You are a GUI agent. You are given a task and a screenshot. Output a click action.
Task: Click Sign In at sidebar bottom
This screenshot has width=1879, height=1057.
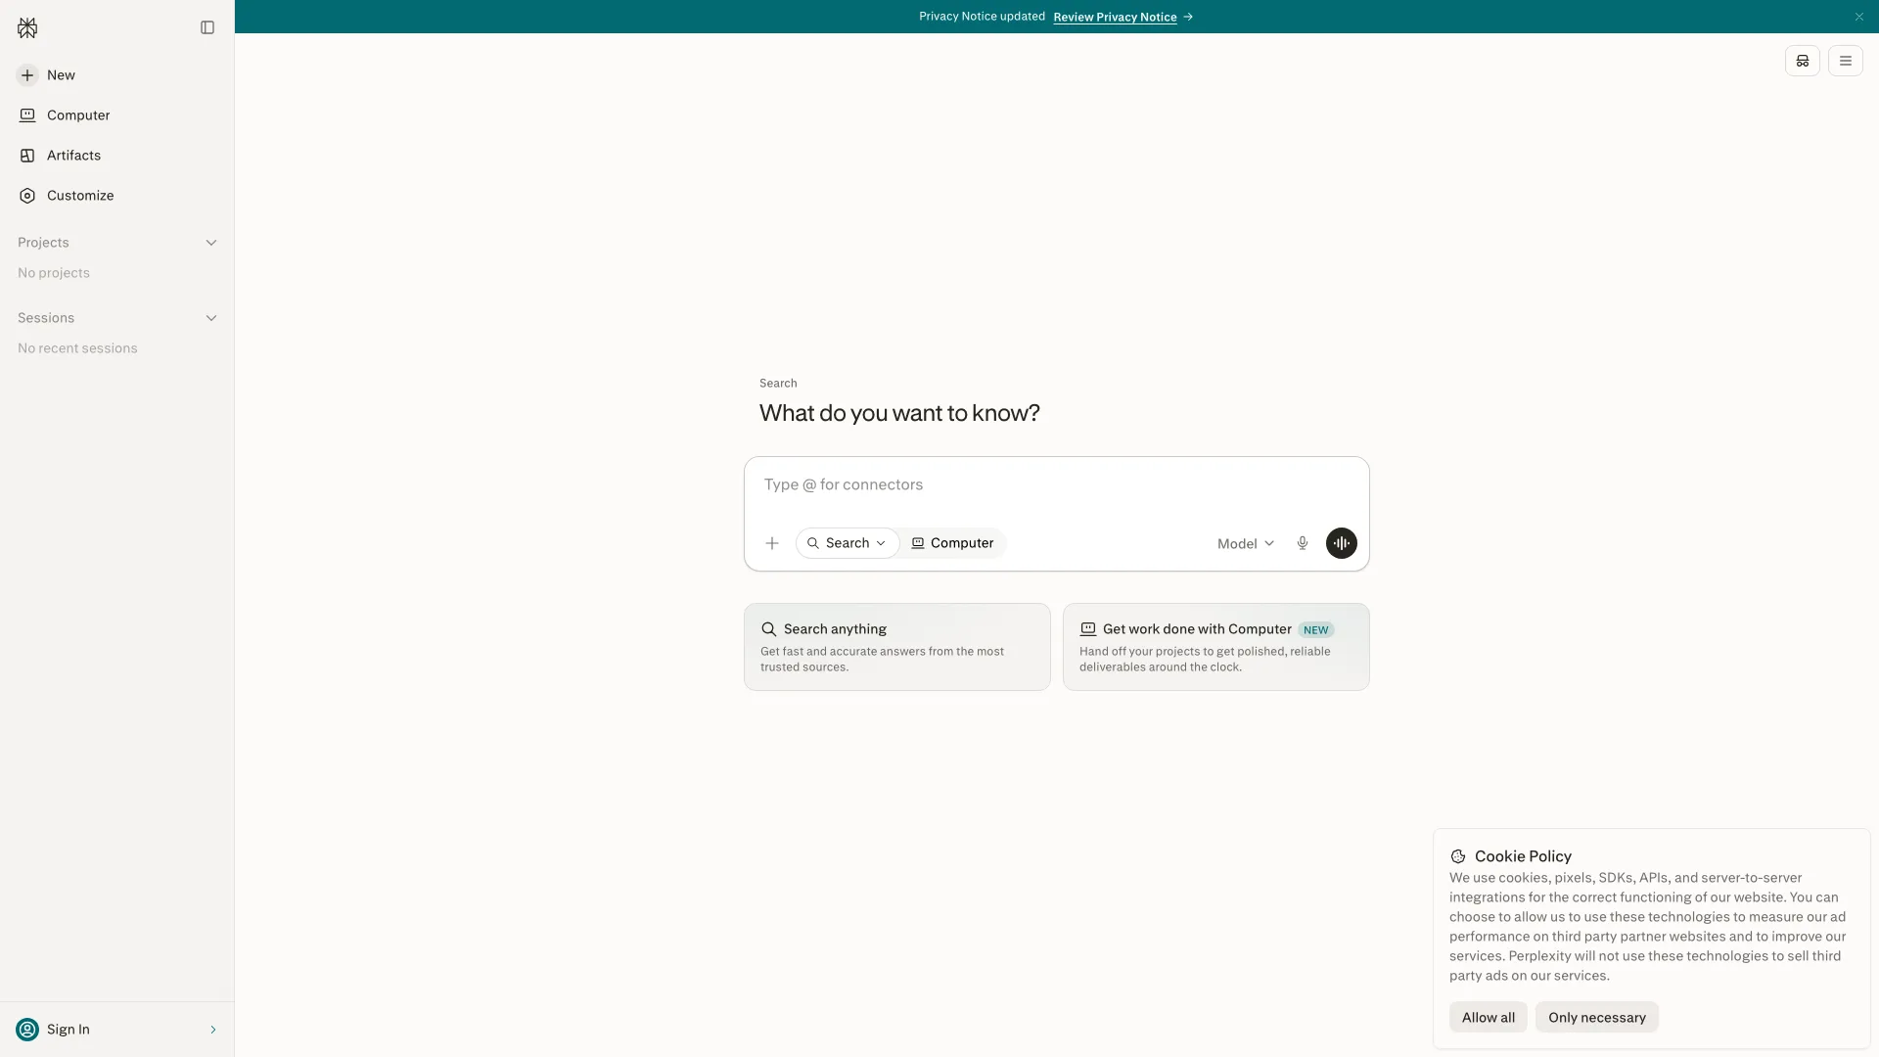(117, 1030)
